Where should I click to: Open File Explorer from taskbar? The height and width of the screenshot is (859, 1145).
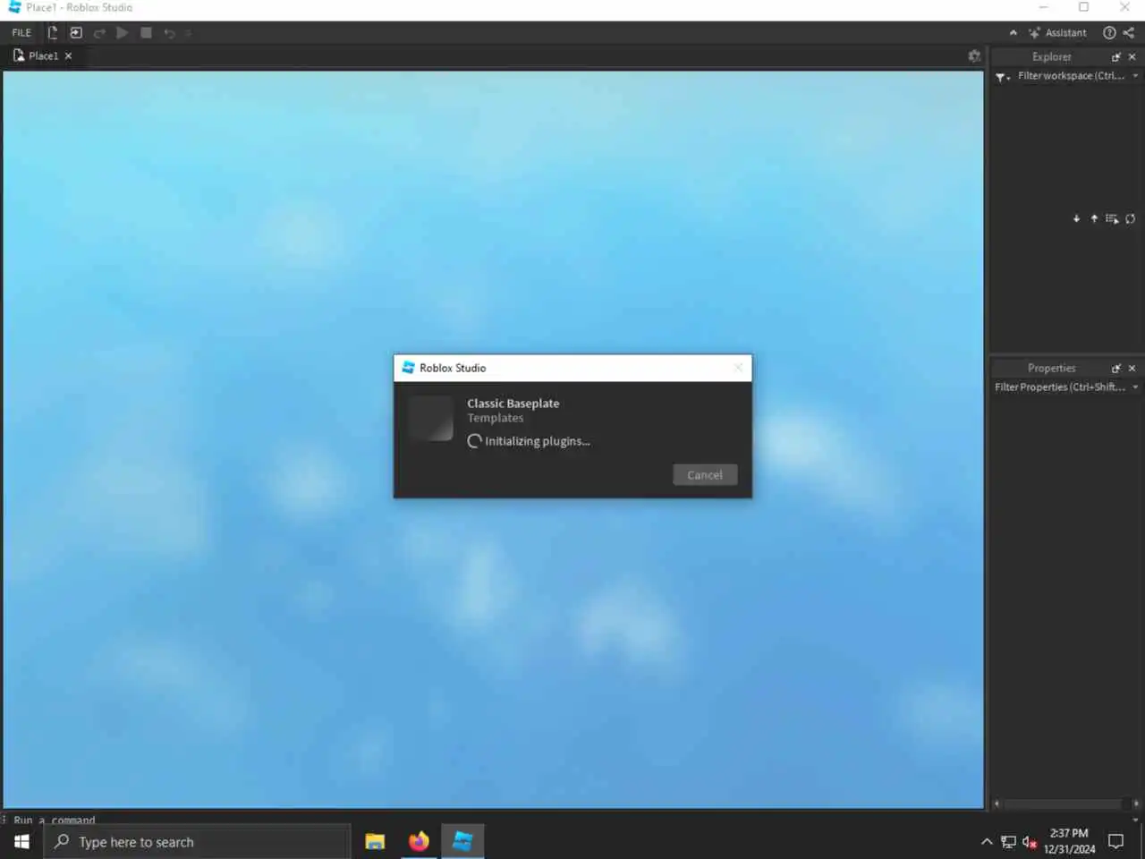point(375,842)
